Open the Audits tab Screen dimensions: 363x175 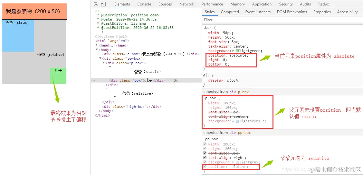tap(305, 4)
